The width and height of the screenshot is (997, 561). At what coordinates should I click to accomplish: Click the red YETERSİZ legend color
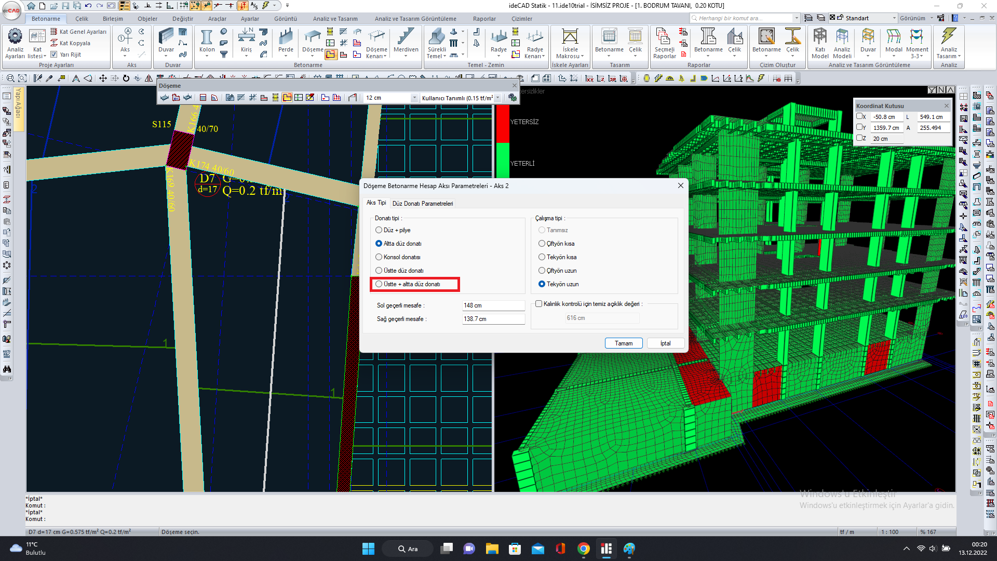click(502, 124)
